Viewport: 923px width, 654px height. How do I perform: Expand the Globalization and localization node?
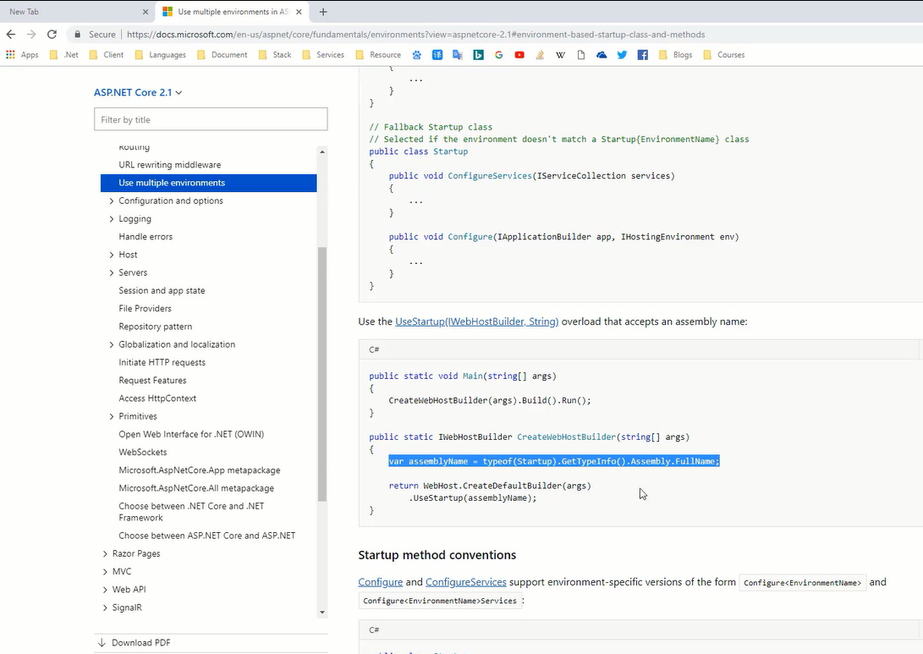point(112,345)
